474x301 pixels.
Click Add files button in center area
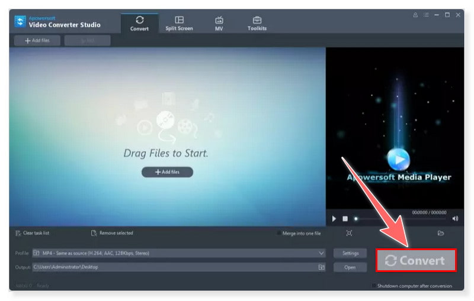click(167, 172)
